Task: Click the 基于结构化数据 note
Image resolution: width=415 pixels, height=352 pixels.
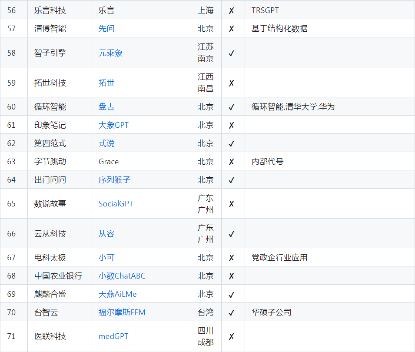Action: point(279,28)
